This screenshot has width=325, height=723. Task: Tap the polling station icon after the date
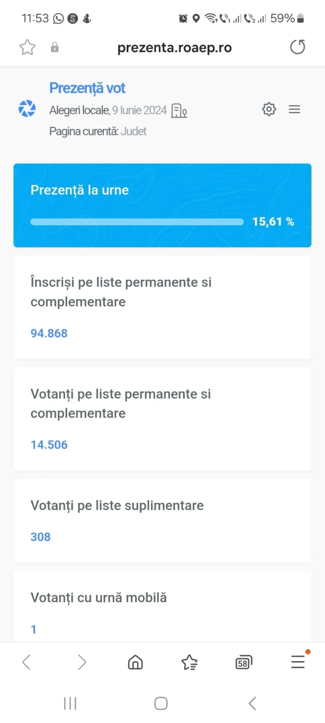coord(179,111)
